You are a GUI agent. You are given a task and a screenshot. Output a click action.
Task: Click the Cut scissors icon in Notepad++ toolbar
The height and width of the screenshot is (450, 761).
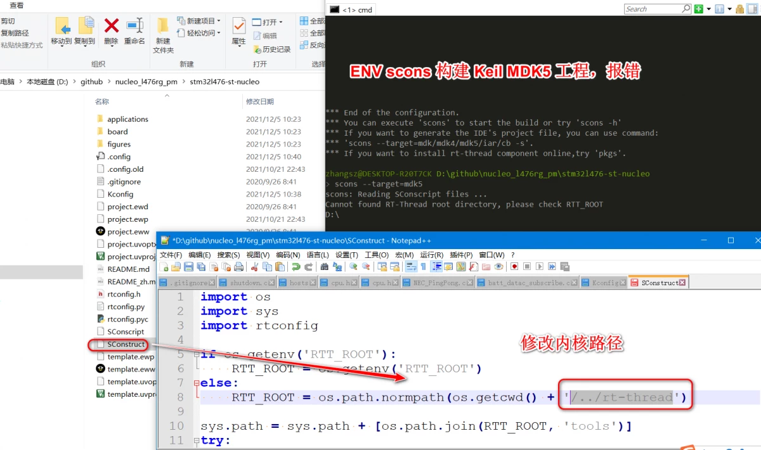point(255,267)
